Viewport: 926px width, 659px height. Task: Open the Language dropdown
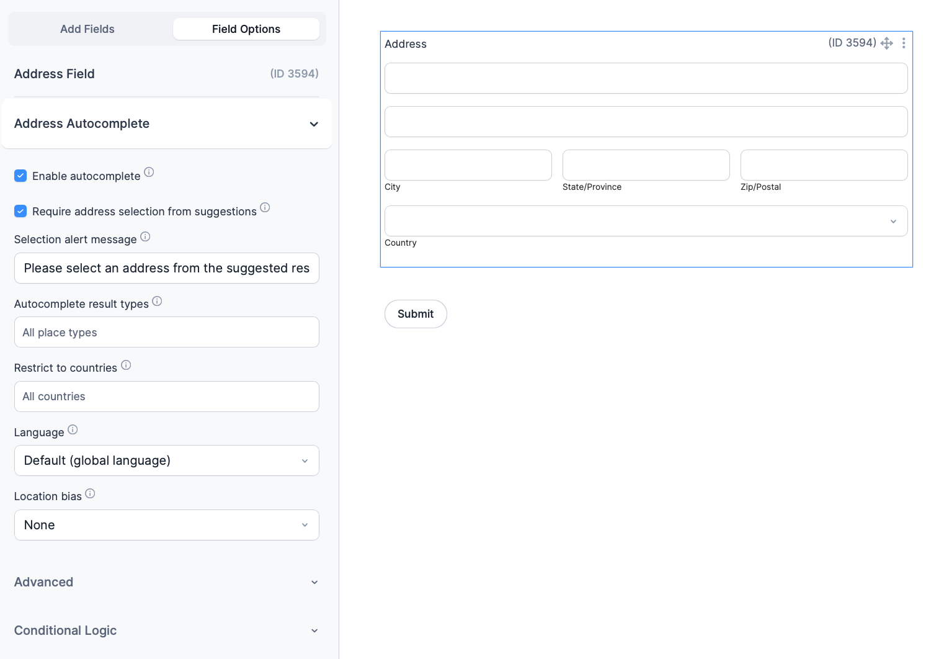(x=167, y=460)
